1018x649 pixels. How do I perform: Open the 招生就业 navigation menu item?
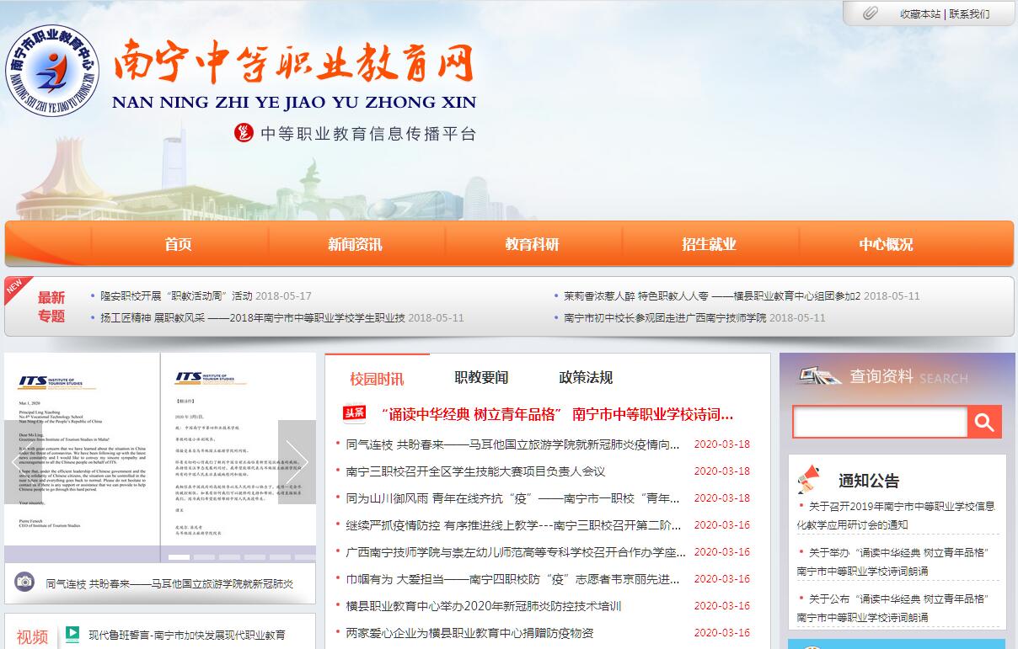point(709,244)
